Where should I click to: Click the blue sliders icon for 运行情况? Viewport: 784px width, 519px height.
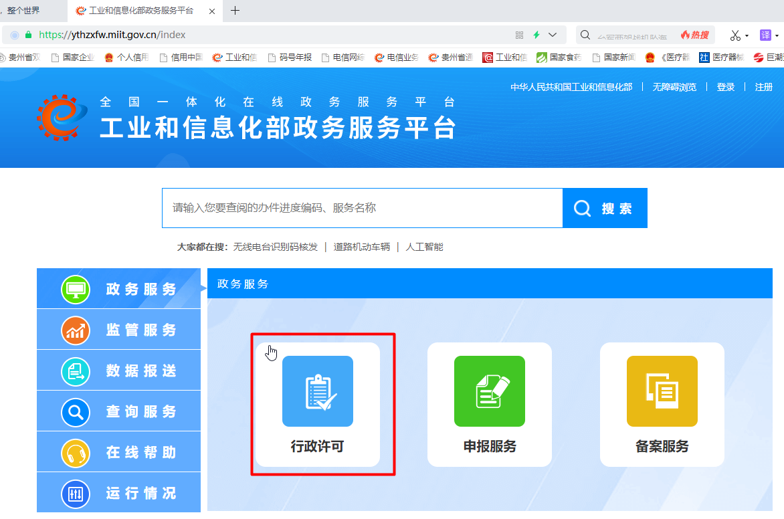point(76,494)
